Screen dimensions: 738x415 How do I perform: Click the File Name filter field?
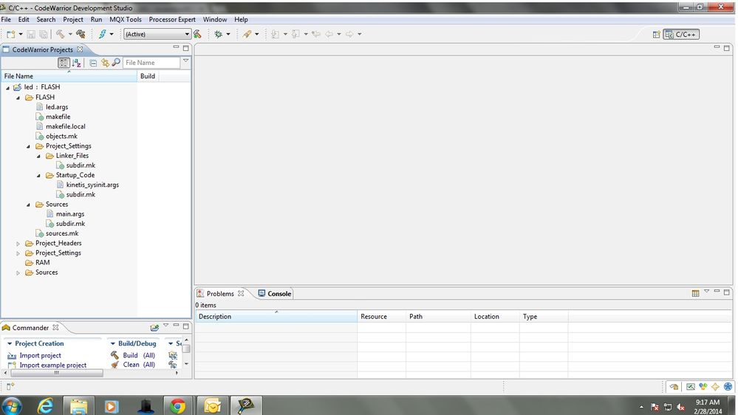pyautogui.click(x=151, y=63)
